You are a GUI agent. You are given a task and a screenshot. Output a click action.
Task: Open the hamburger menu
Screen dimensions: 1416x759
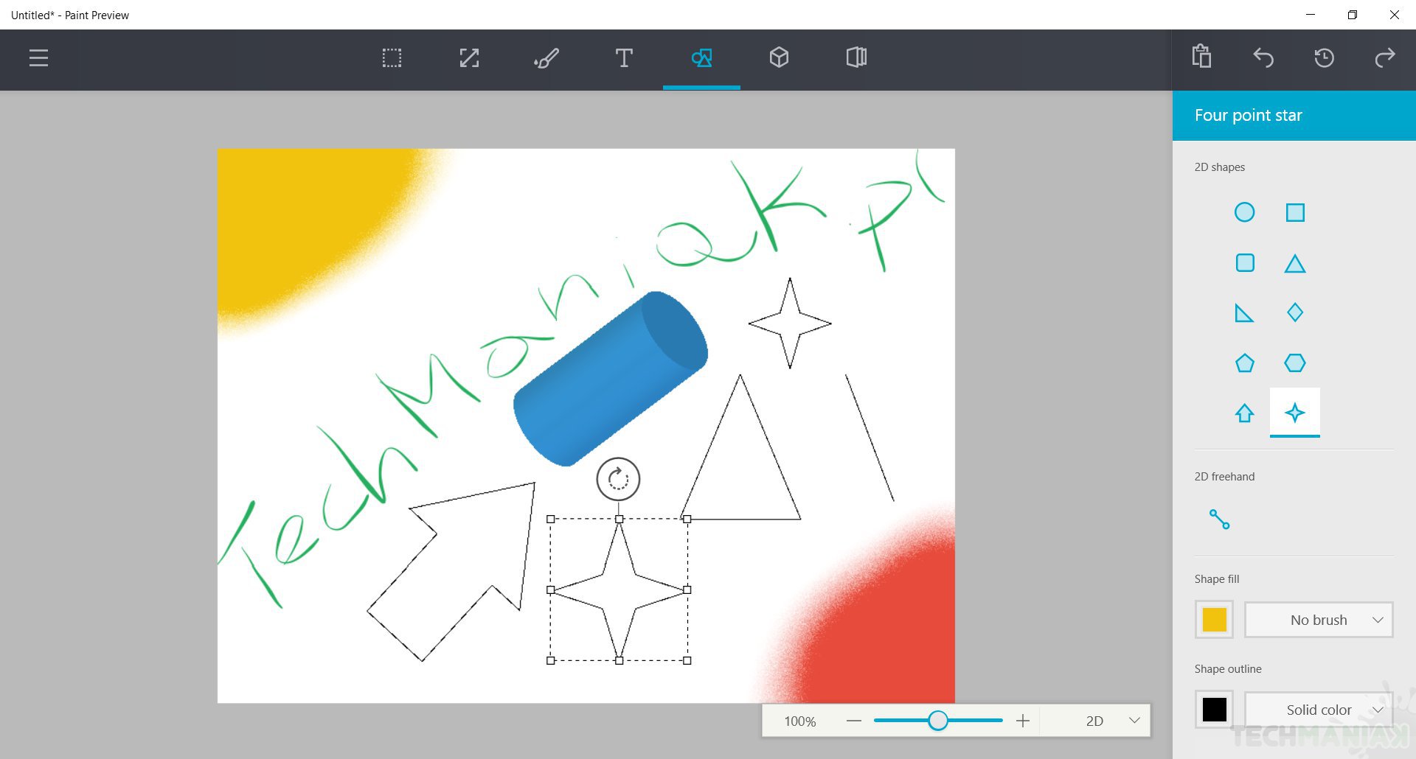tap(38, 57)
